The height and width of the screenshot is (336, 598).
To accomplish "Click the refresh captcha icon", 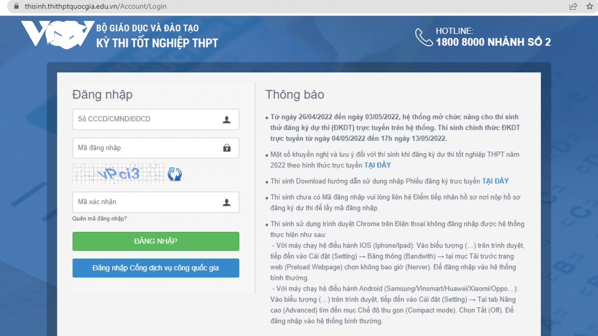I will pos(174,174).
